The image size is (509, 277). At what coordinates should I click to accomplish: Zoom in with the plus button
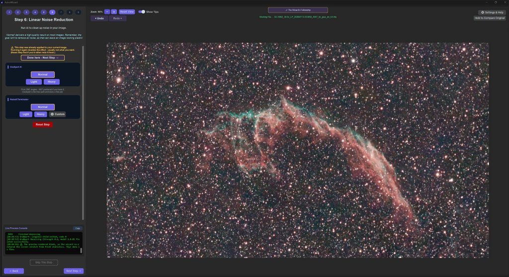tap(114, 12)
